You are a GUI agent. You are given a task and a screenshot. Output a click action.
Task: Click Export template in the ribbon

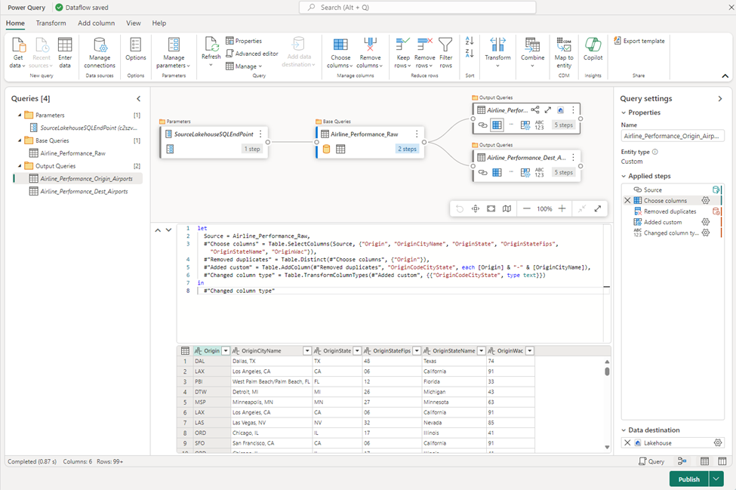pos(639,41)
